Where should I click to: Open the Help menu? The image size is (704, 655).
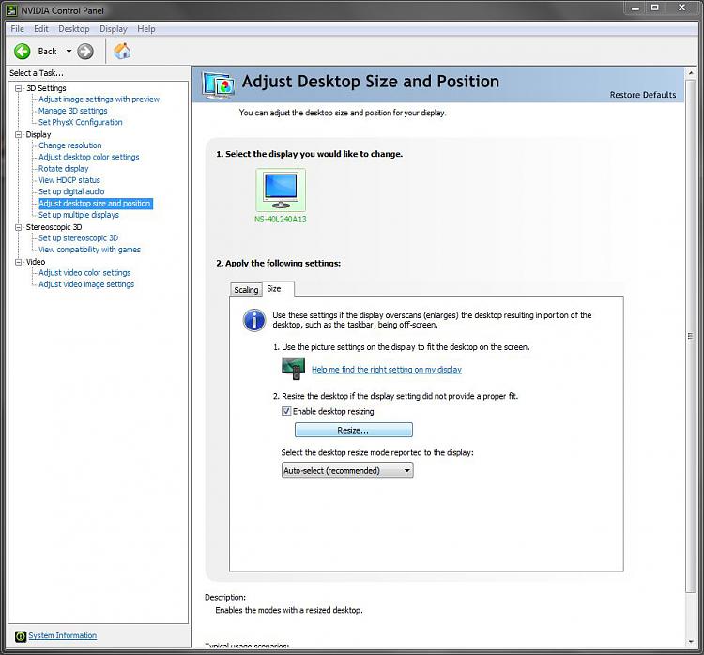145,29
